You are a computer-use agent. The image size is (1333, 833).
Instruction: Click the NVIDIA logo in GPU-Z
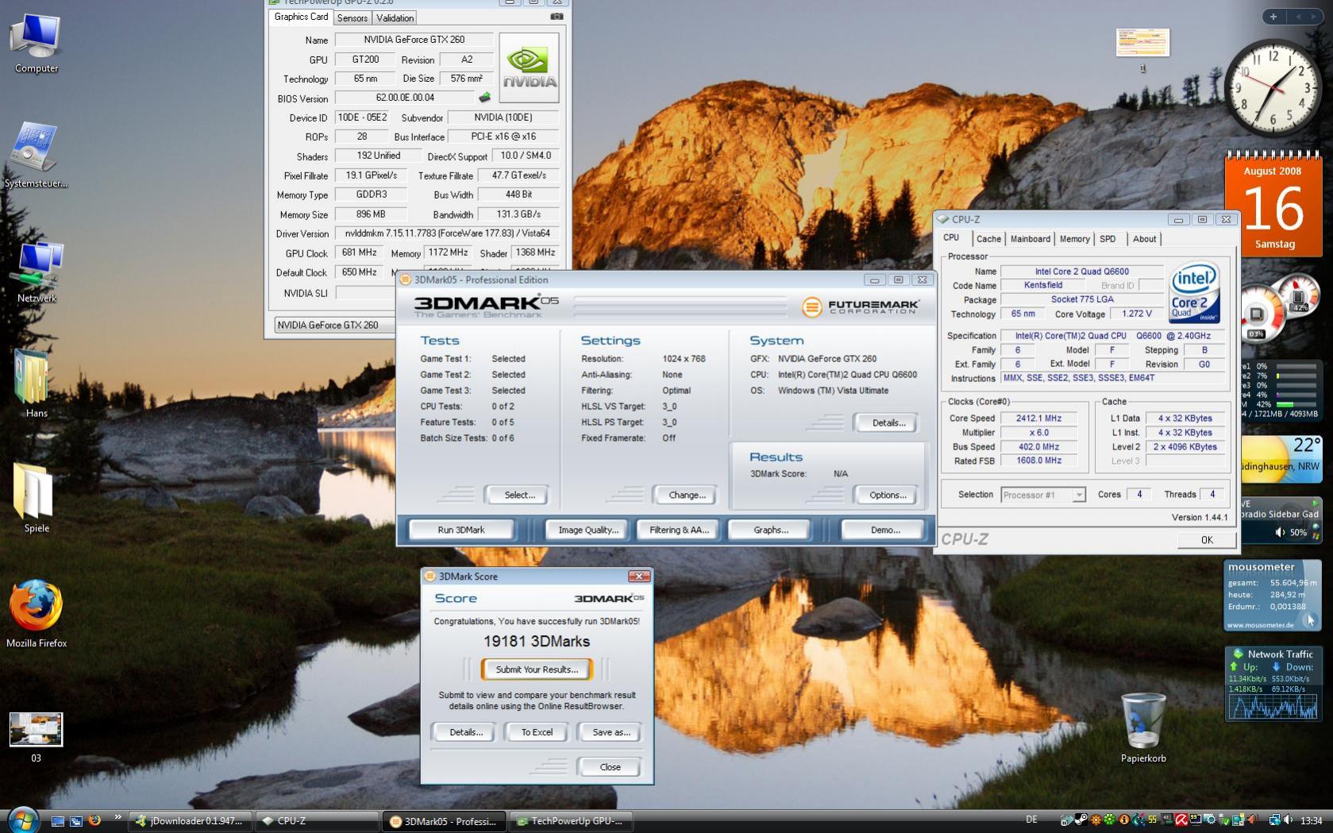point(529,67)
